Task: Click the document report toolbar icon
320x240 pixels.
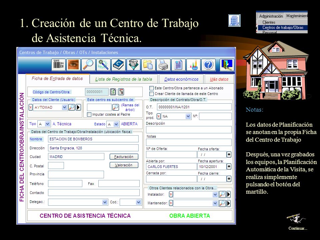Action: (x=178, y=65)
